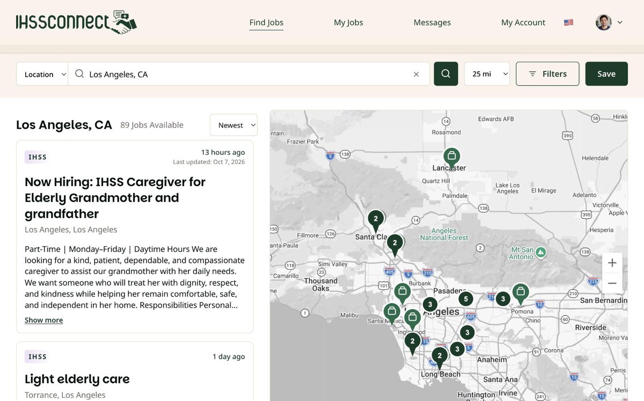This screenshot has height=401, width=644.
Task: Change language via US flag icon
Action: coord(568,23)
